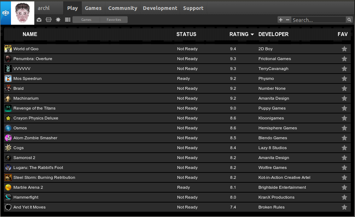
Task: Toggle the RATING sort arrow
Action: pos(252,34)
